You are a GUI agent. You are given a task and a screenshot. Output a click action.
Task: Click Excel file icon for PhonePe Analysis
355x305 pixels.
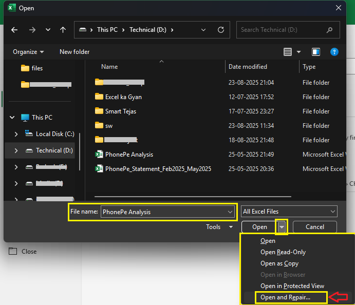99,155
